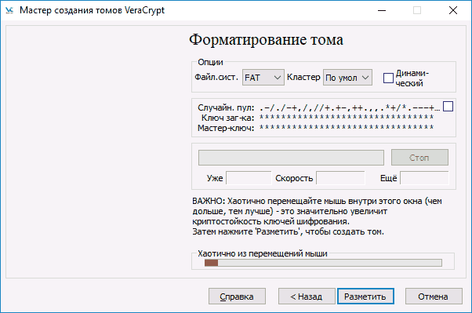
Task: Enable the Динамический checkbox
Action: pyautogui.click(x=388, y=78)
